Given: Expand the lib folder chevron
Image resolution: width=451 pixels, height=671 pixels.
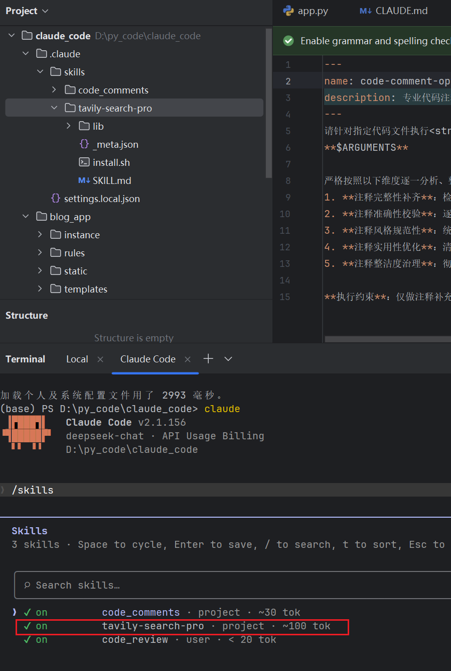Looking at the screenshot, I should tap(69, 126).
